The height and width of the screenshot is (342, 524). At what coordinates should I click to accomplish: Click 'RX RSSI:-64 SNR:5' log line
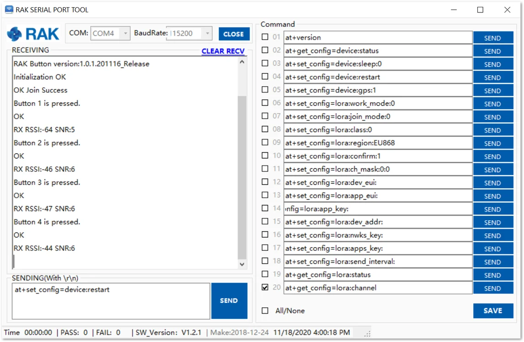pos(44,130)
